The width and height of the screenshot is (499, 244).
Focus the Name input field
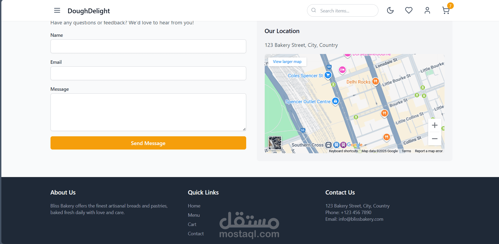[148, 46]
